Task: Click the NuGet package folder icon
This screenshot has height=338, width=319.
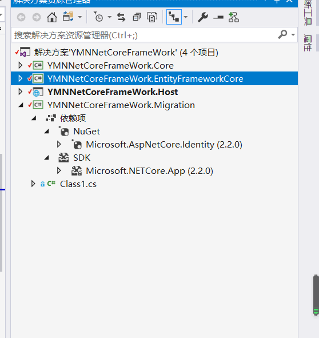Action: [x=64, y=131]
